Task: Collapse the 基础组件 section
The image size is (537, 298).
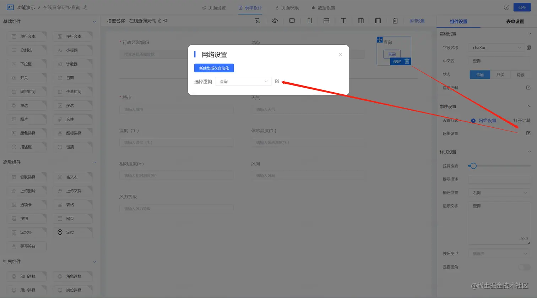Action: click(x=94, y=22)
